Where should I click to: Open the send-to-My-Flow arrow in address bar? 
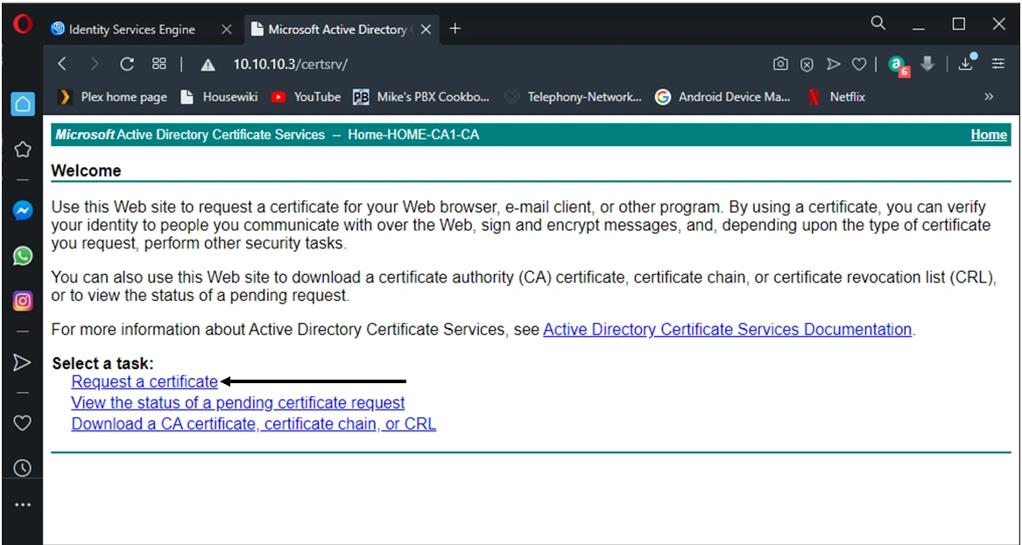(833, 64)
